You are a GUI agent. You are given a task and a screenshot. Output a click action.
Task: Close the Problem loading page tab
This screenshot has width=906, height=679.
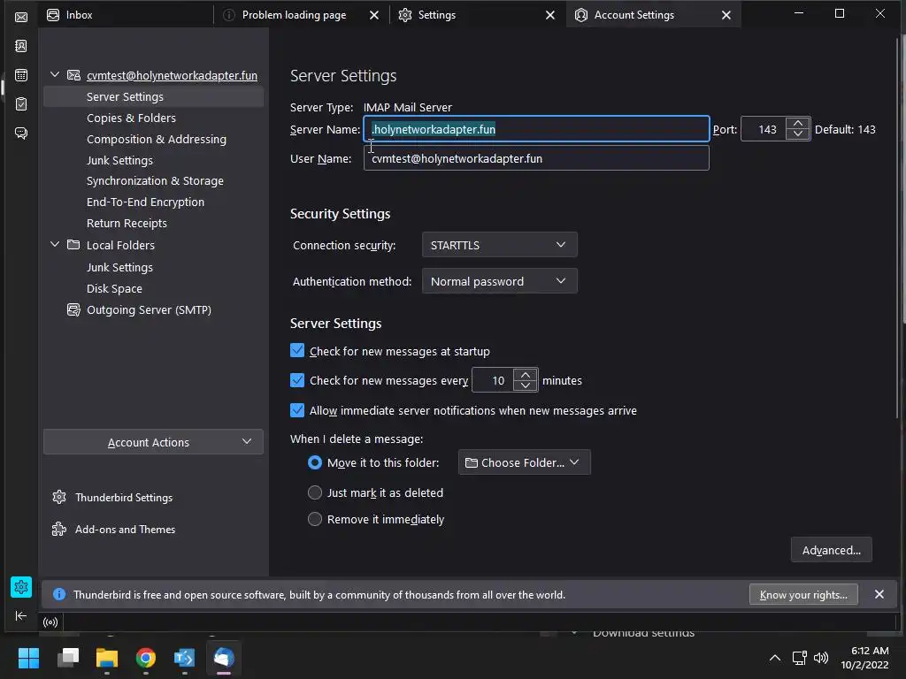374,15
